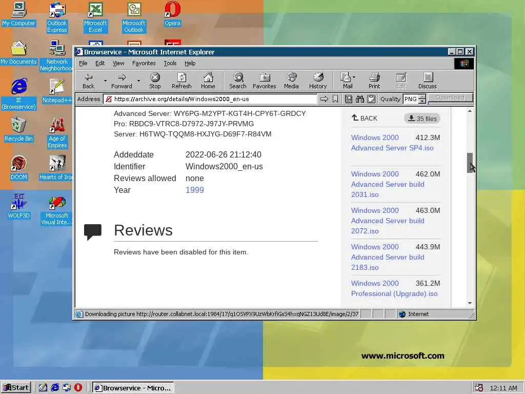The width and height of the screenshot is (525, 394).
Task: Open My Computer desktop icon
Action: (19, 14)
